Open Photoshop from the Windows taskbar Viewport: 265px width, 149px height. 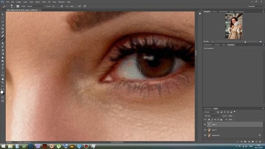click(31, 146)
